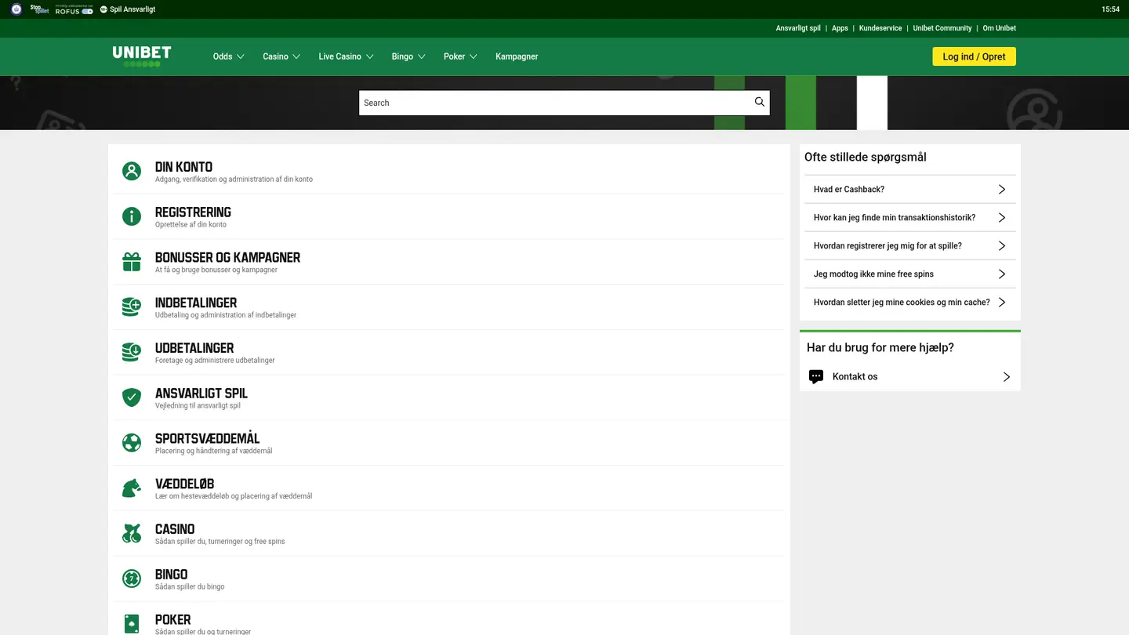Click the chevron beside Hvad er Cashback

click(1001, 190)
